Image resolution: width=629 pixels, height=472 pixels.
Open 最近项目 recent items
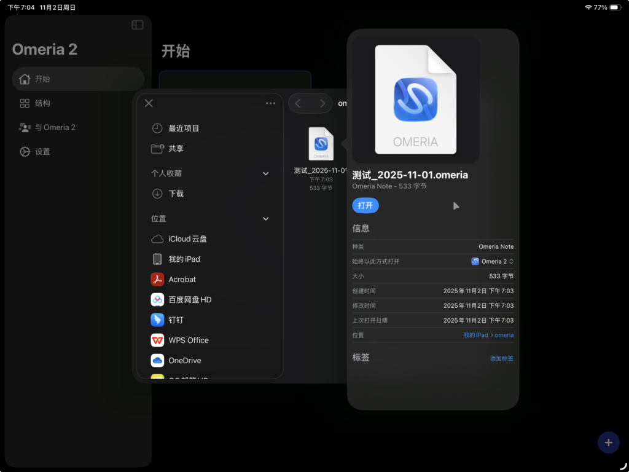pos(183,128)
